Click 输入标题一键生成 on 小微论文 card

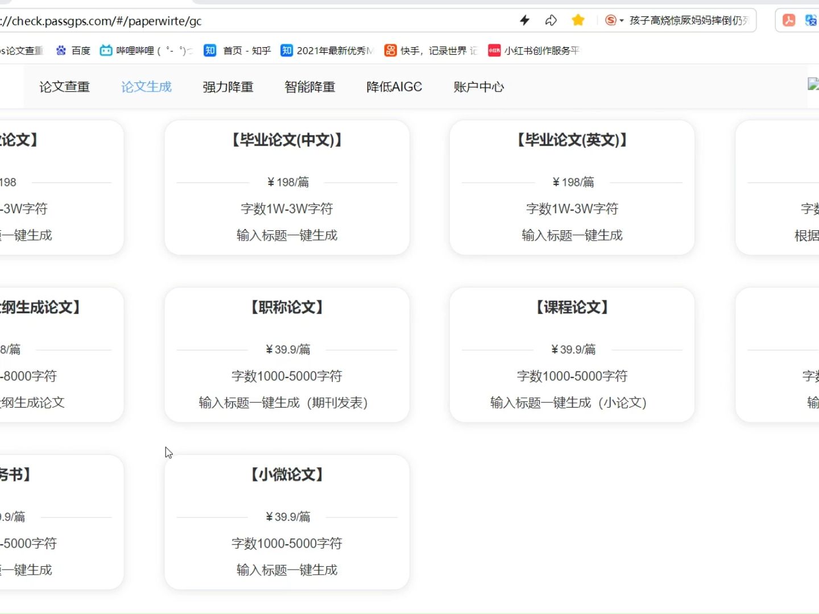(287, 570)
